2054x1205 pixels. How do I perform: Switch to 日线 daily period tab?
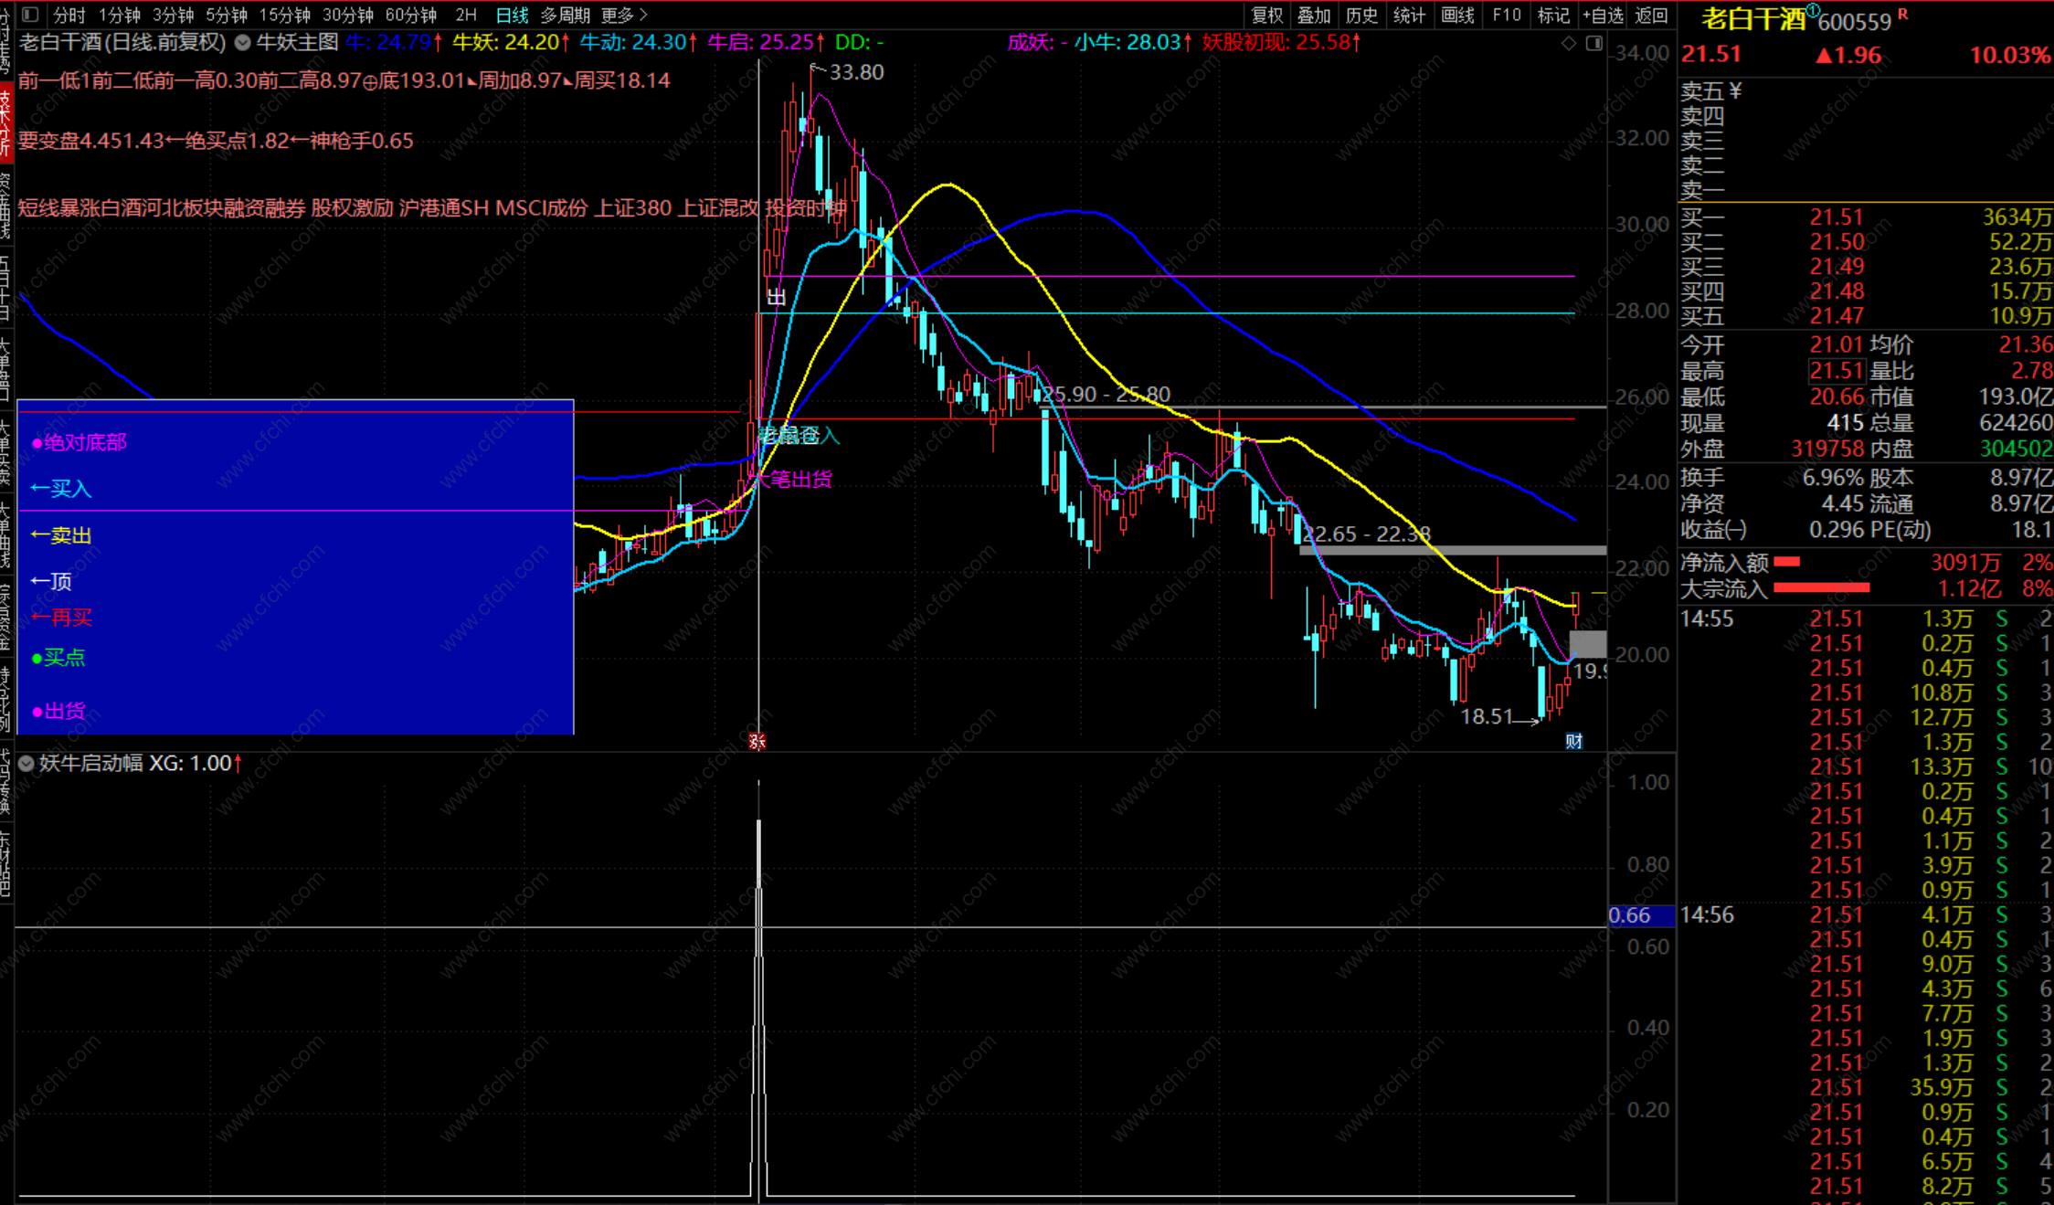[x=512, y=15]
